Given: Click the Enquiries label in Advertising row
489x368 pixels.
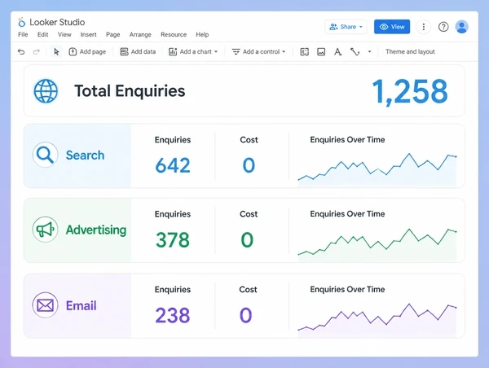Looking at the screenshot, I should [173, 214].
